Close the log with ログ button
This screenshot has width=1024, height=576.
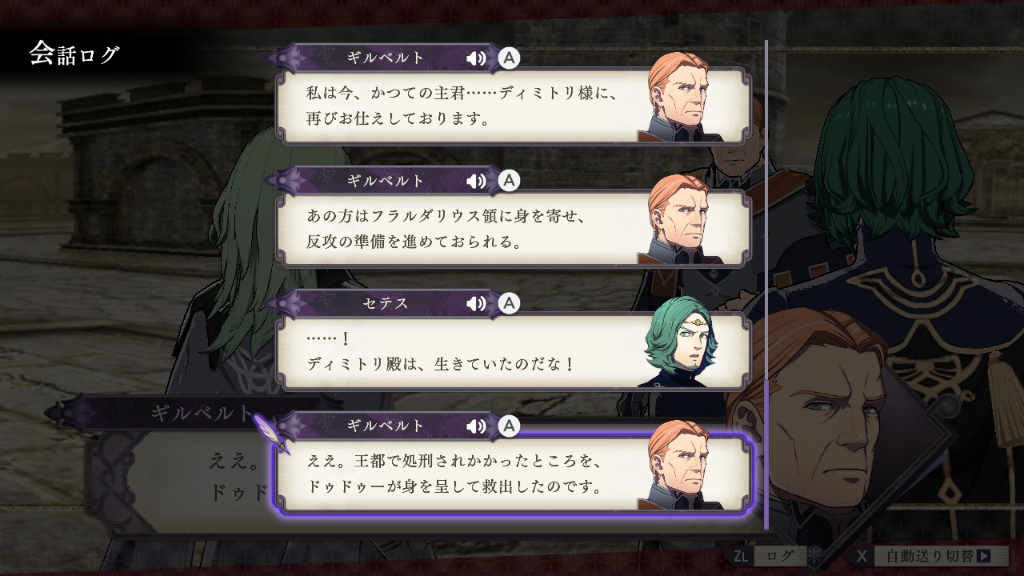pyautogui.click(x=781, y=555)
